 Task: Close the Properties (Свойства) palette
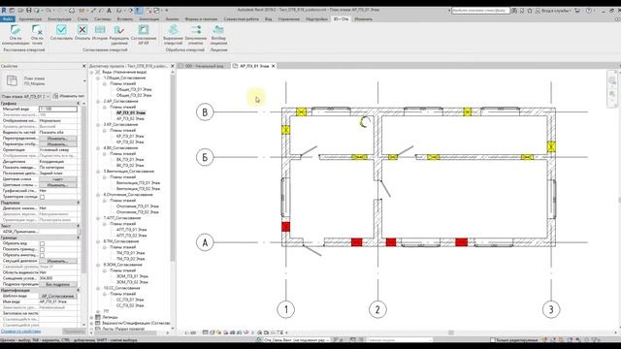[x=84, y=66]
